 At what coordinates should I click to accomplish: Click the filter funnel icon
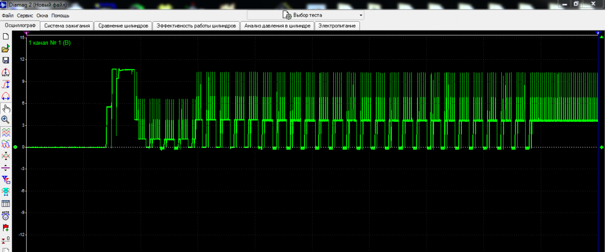point(6,180)
